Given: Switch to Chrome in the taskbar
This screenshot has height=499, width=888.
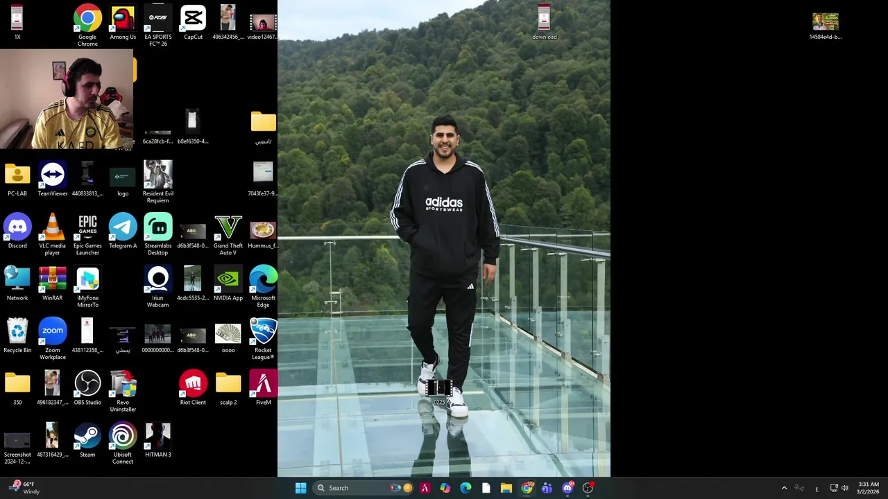Looking at the screenshot, I should (x=527, y=488).
